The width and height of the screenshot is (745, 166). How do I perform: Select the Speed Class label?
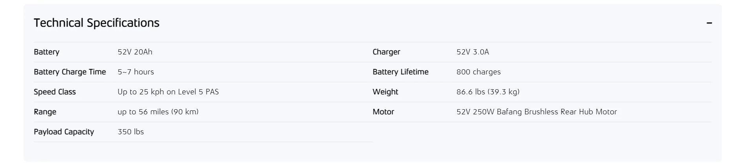pyautogui.click(x=55, y=92)
